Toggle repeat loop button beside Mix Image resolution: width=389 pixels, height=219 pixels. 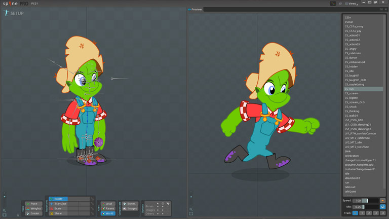tap(383, 207)
